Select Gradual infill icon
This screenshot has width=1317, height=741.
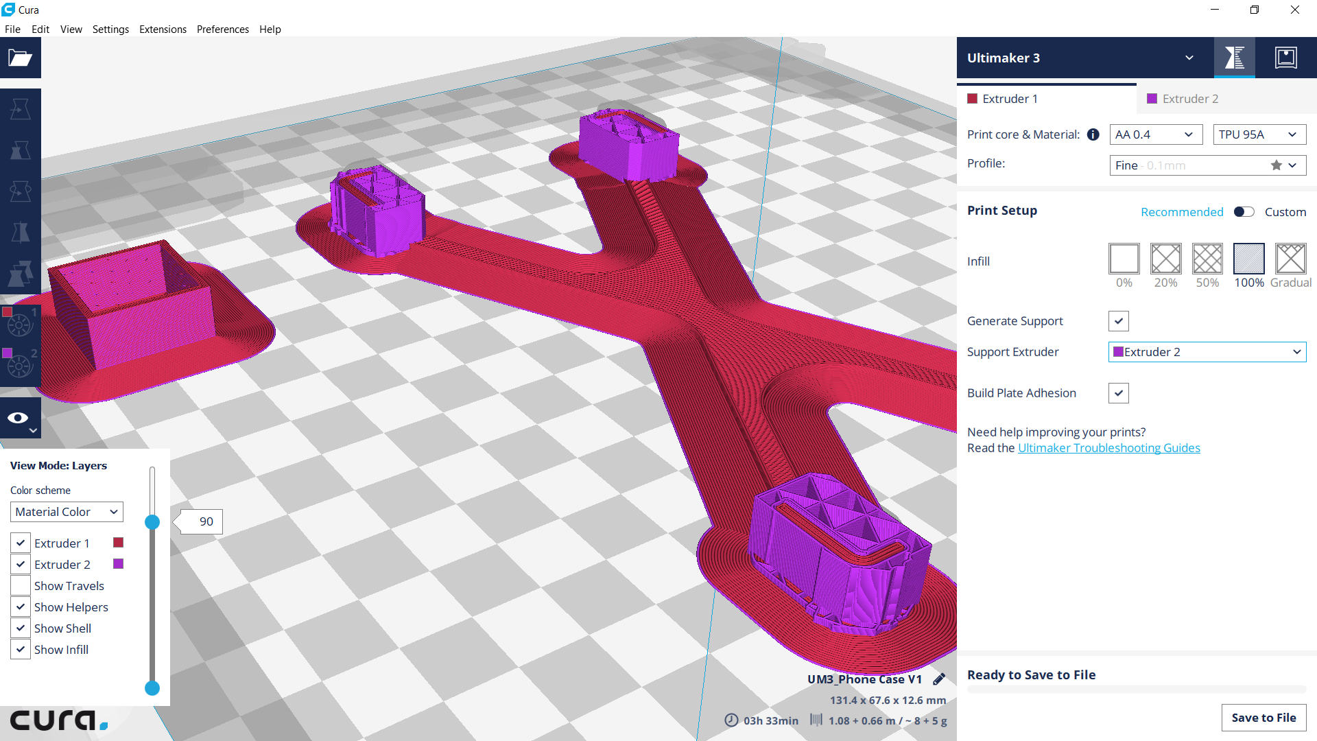tap(1291, 259)
